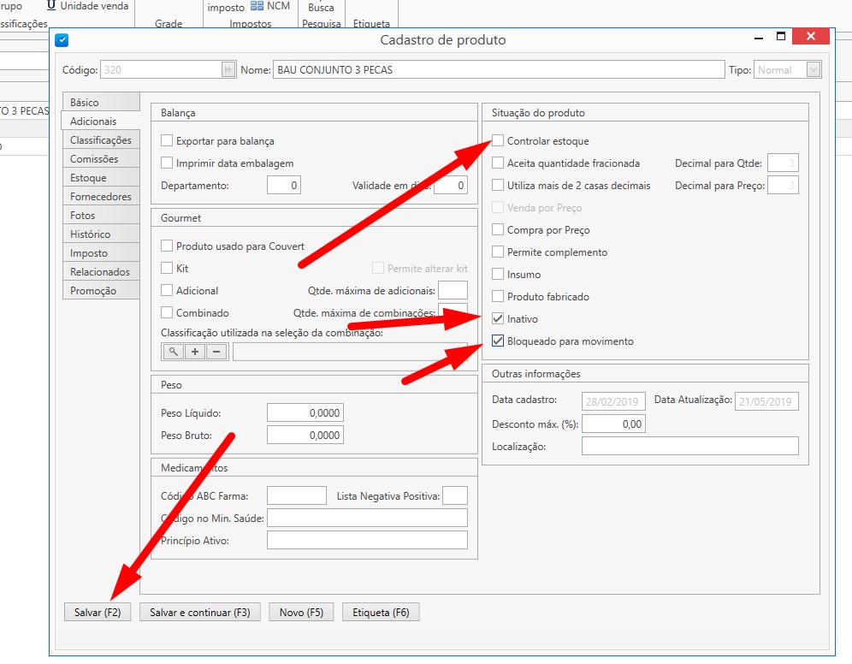Click the Unidade venda ribbon icon

point(51,6)
